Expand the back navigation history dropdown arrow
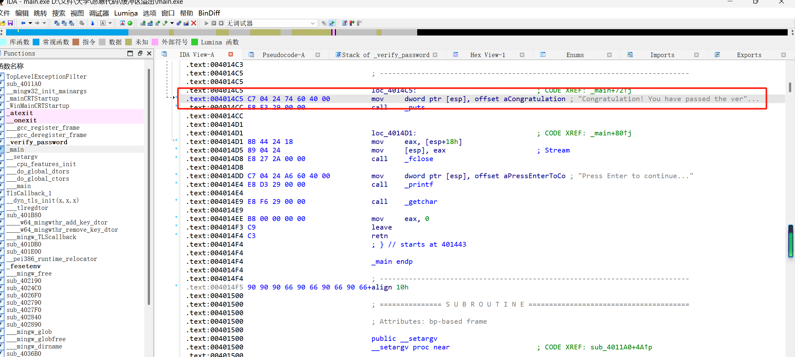 [30, 23]
